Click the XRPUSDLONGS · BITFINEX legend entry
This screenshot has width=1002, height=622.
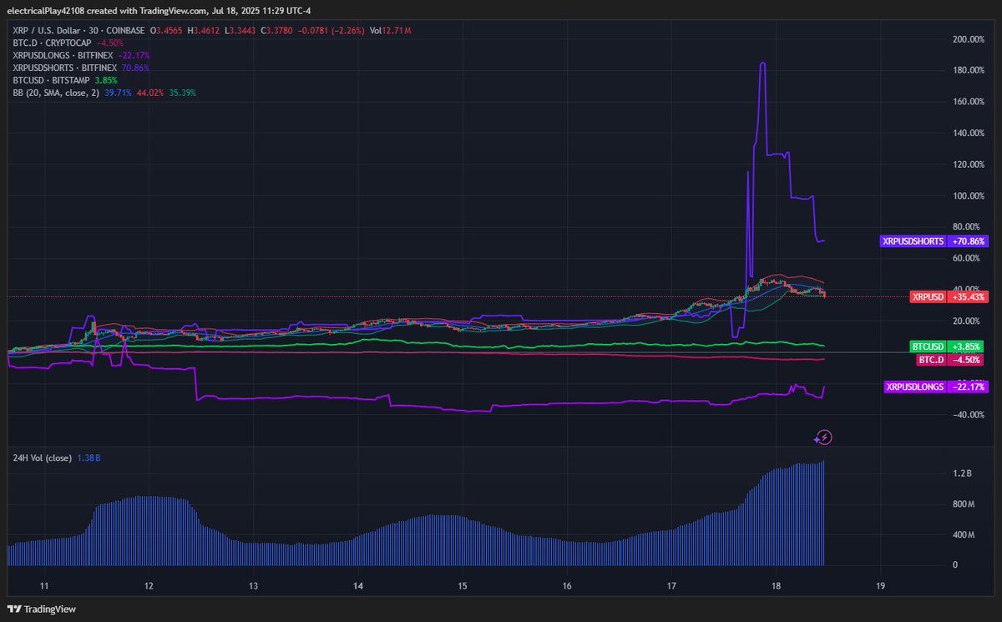(63, 55)
